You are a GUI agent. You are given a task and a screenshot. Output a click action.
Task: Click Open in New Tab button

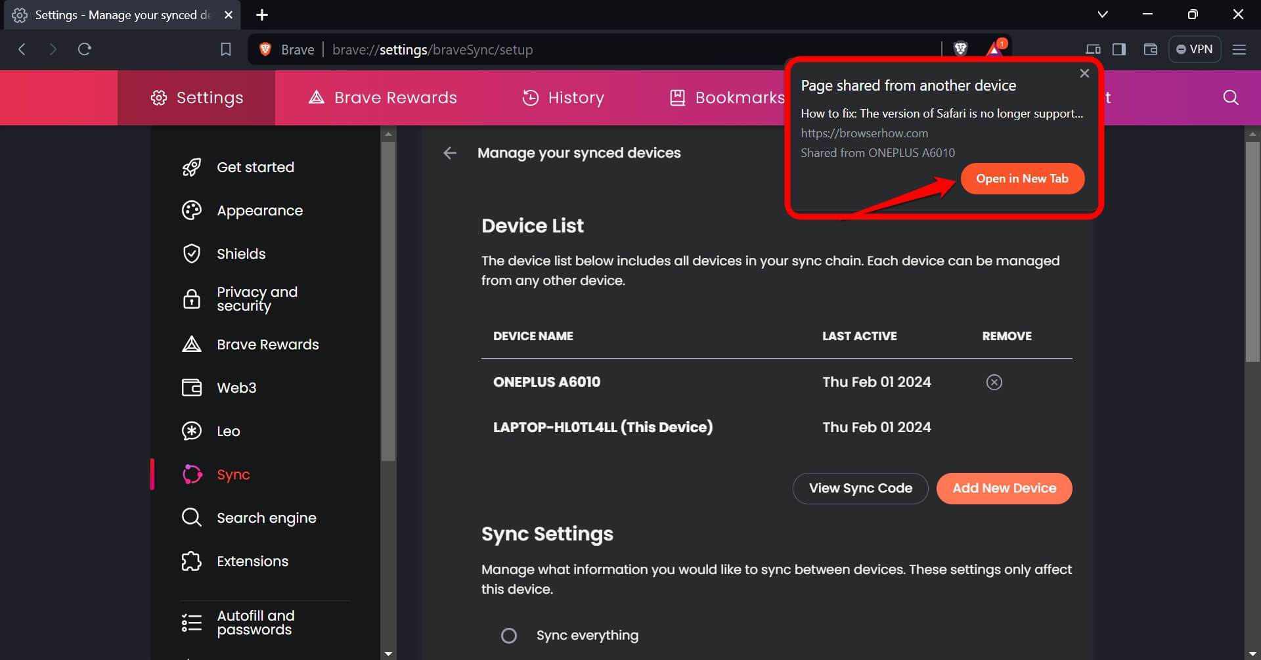[1022, 179]
